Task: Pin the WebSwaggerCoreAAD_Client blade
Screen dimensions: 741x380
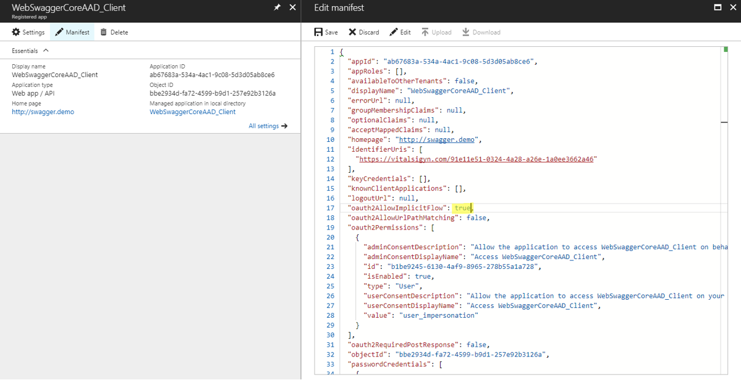Action: coord(277,7)
